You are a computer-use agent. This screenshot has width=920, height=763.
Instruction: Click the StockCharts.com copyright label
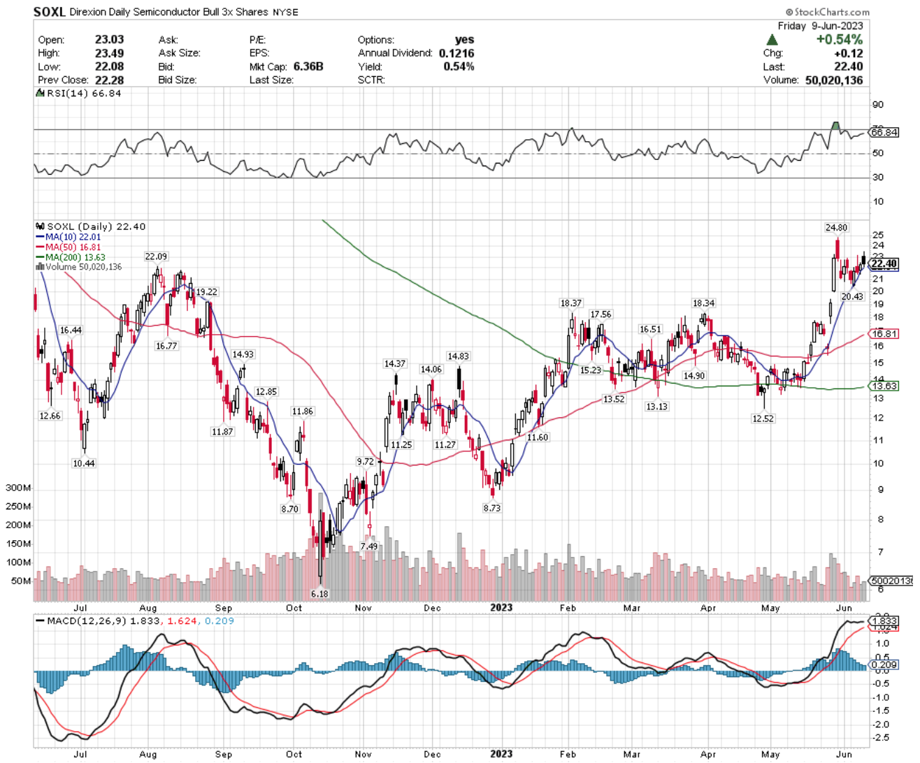coord(828,12)
